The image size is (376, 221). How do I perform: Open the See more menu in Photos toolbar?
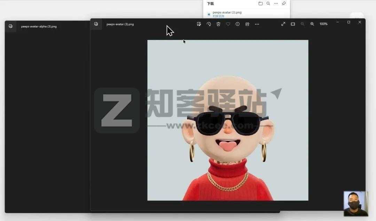[x=257, y=24]
